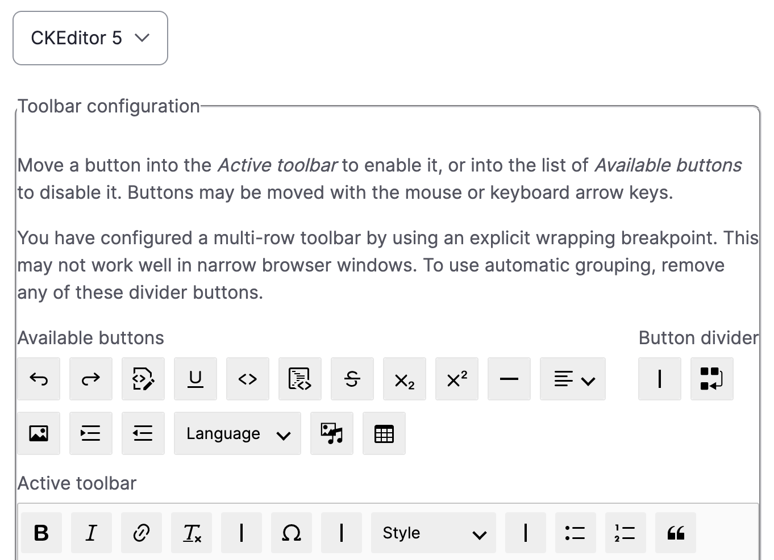Toggle Italic in the Active toolbar
The image size is (774, 560).
coord(91,533)
